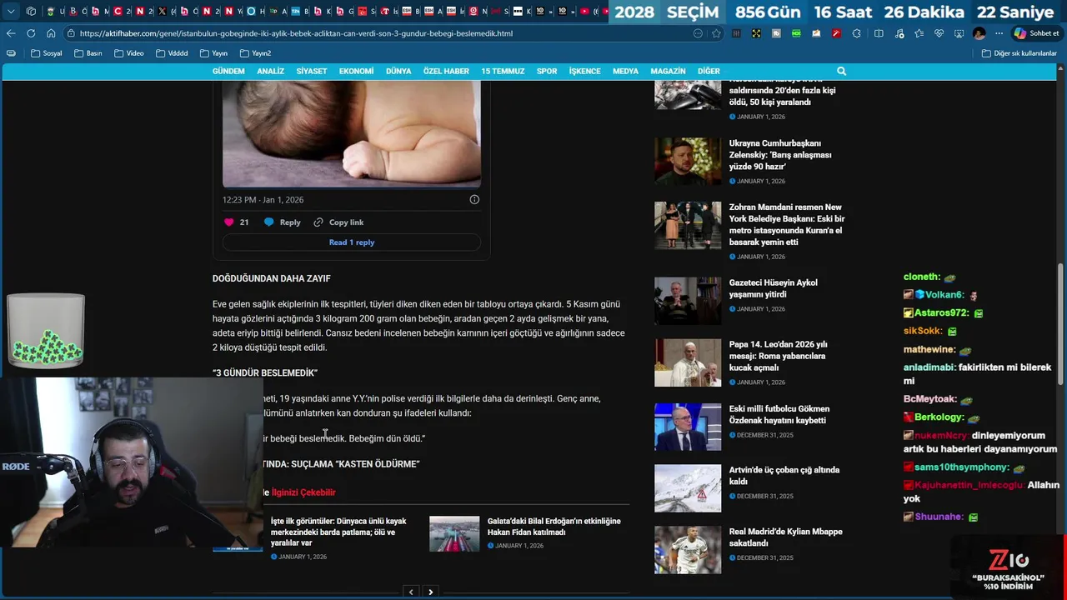Open the MAGAZİN menu item

click(x=668, y=72)
